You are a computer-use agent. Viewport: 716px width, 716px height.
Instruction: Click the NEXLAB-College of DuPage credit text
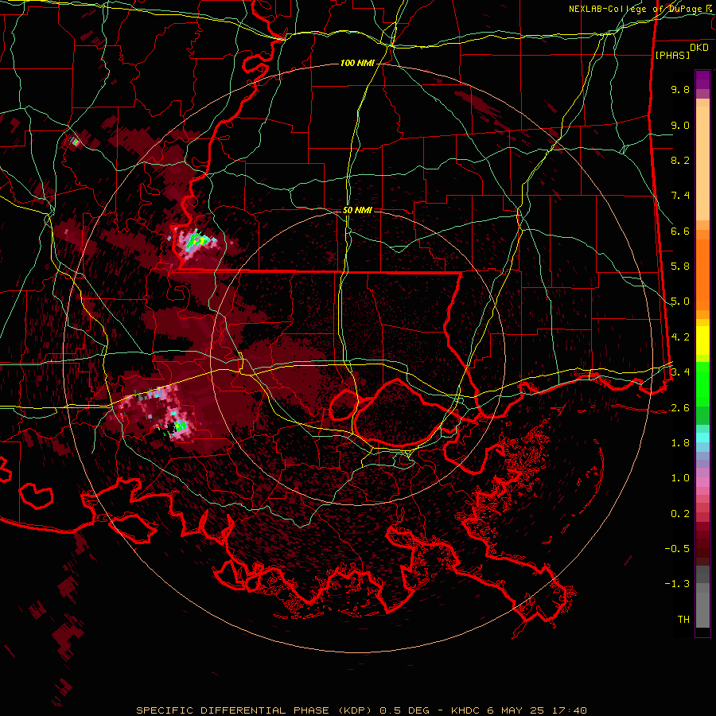(641, 9)
